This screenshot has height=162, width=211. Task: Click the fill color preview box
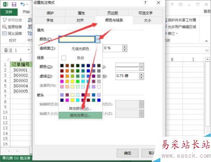point(77,39)
